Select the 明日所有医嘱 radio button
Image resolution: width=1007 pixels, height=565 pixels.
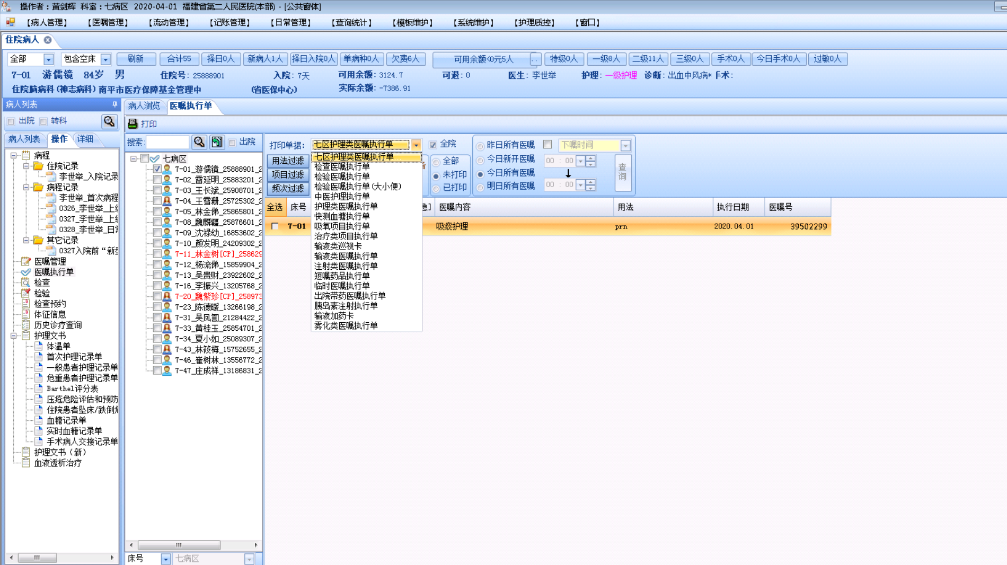tap(480, 187)
